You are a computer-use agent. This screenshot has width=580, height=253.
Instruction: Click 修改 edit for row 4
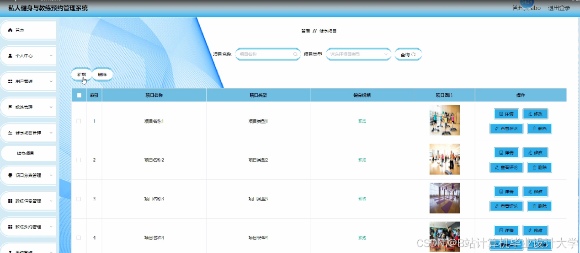tap(535, 230)
